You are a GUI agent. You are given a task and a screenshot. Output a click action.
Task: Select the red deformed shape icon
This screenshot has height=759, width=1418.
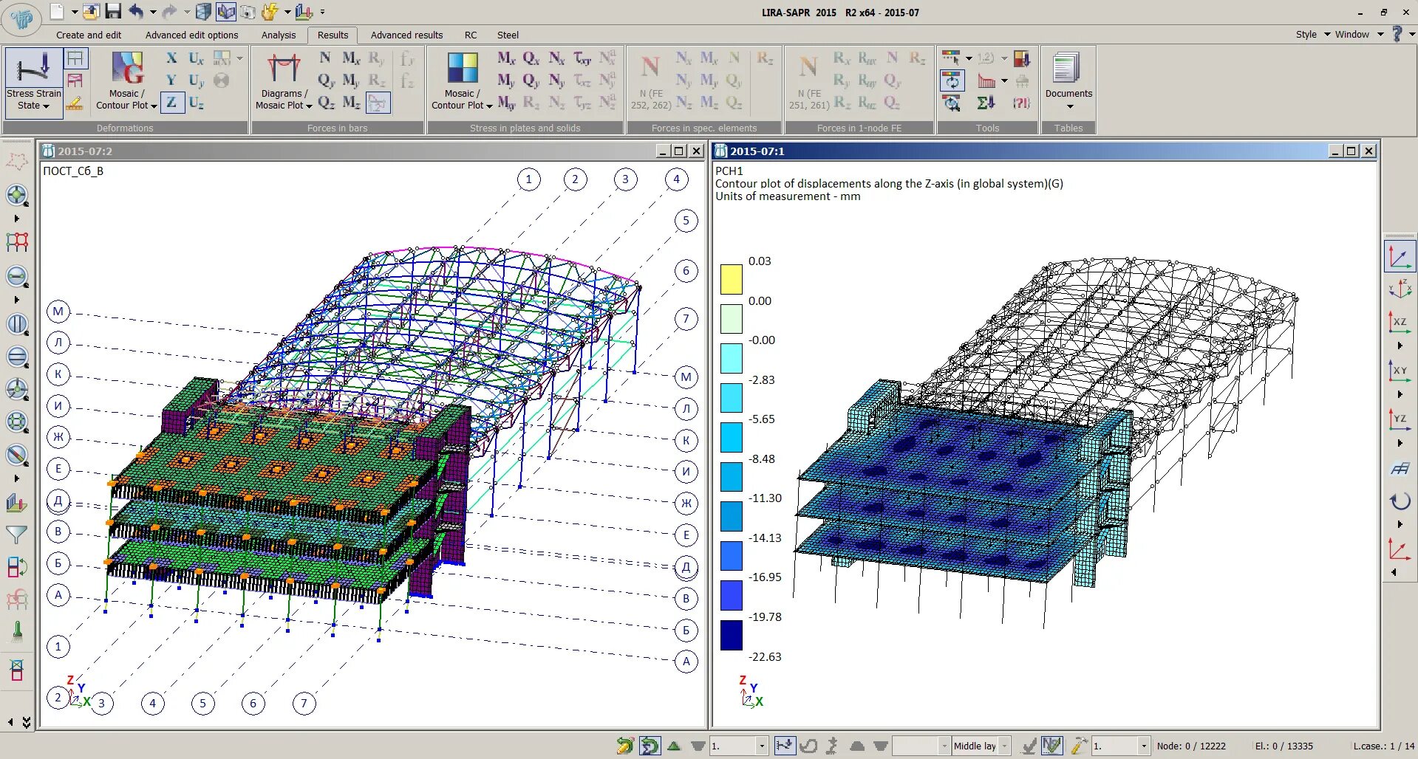75,80
